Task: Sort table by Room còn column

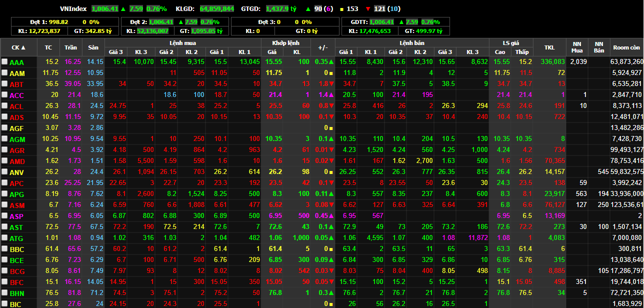Action: [626, 47]
